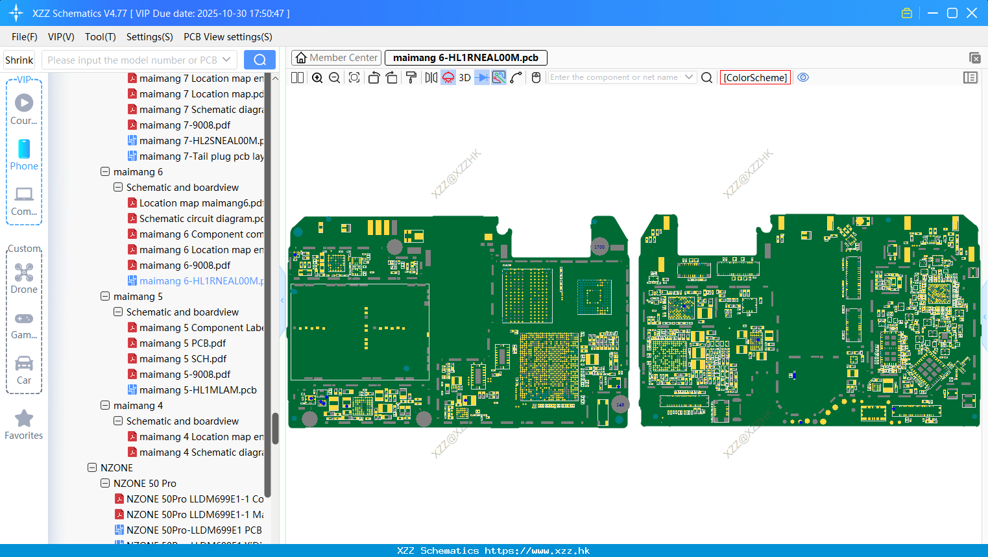Select the curved connection line tool
Image resolution: width=988 pixels, height=557 pixels.
516,77
